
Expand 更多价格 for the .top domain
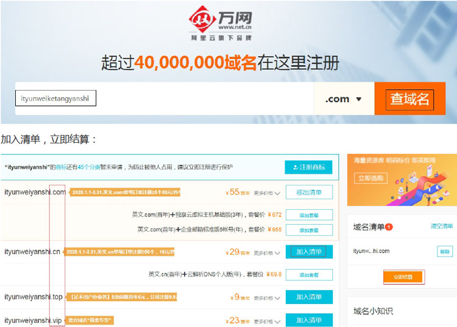point(267,298)
